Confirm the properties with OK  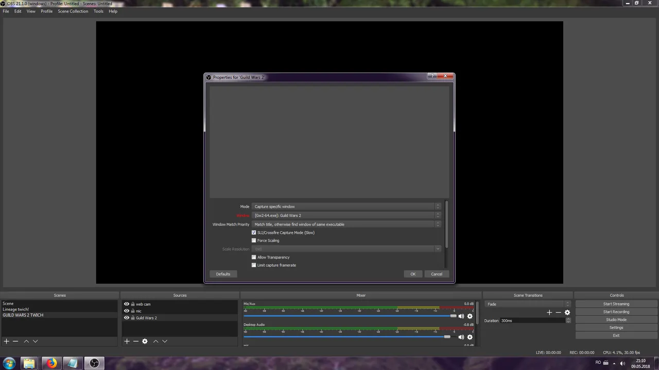pos(413,274)
